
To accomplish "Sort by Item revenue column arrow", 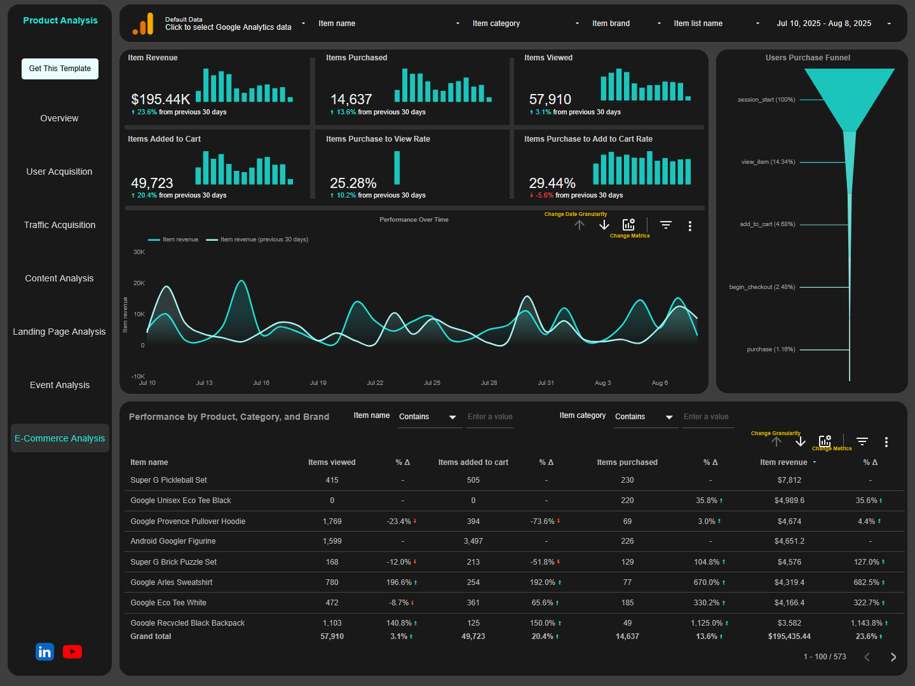I will [815, 462].
